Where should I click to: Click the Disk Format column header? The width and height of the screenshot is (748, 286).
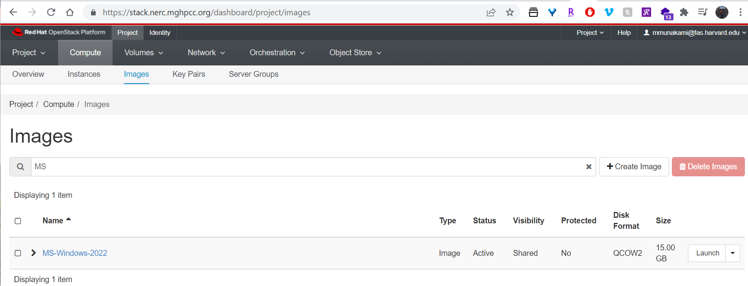pyautogui.click(x=626, y=221)
